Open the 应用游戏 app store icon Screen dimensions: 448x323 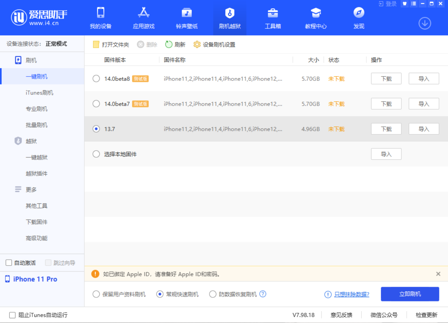[x=143, y=13]
